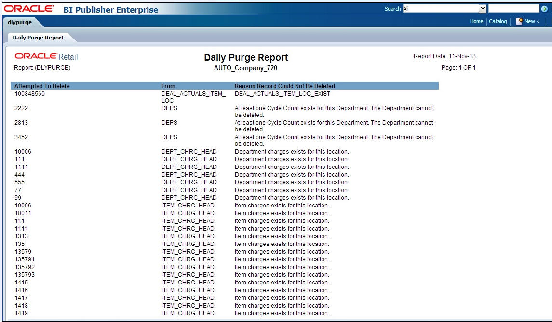Open the Catalog link
This screenshot has height=322, width=552.
click(498, 22)
